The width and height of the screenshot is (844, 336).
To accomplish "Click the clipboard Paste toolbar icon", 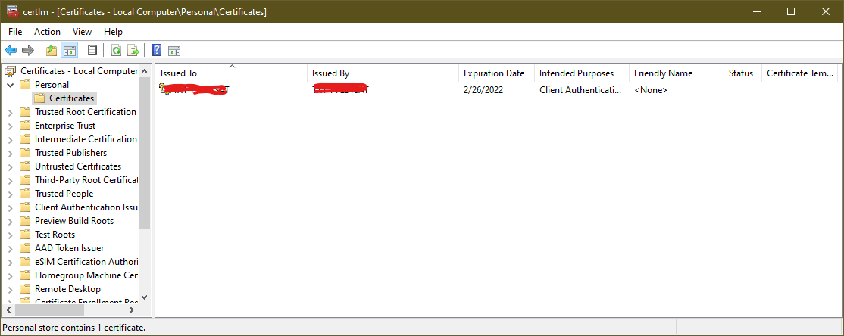I will pyautogui.click(x=92, y=51).
